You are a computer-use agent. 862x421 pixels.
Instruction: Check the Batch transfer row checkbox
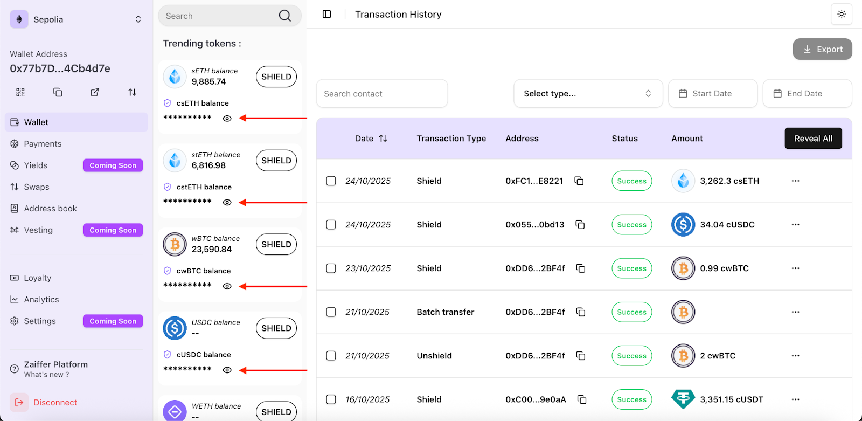pos(331,312)
